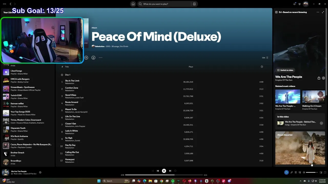Open Windows Start menu
328x184 pixels.
99,181
